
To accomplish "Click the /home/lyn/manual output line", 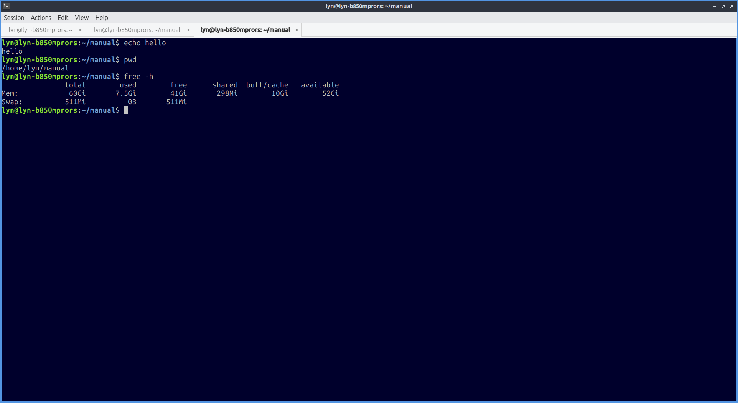I will [x=35, y=68].
